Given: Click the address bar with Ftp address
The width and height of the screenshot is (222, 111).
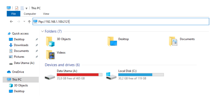Looking at the screenshot, I should tap(121, 22).
